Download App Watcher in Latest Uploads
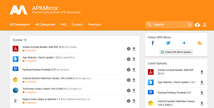This screenshot has height=108, width=214. coord(202,82)
